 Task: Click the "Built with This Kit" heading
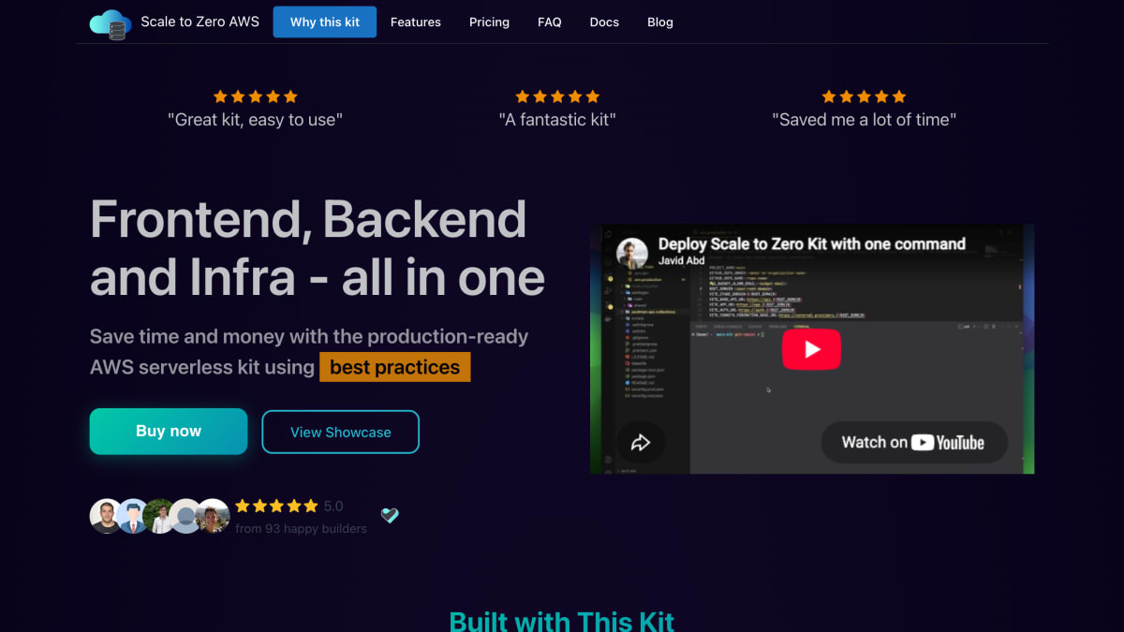click(562, 621)
